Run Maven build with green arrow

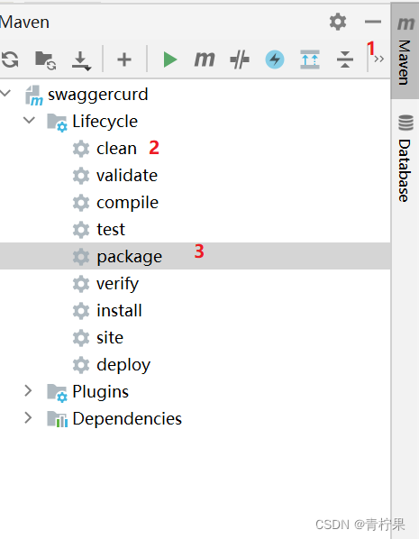coord(169,59)
